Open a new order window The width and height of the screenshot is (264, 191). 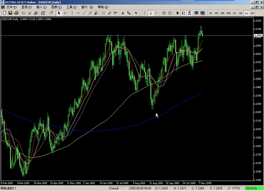click(x=42, y=13)
